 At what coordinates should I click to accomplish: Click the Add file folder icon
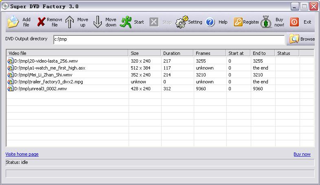point(13,22)
